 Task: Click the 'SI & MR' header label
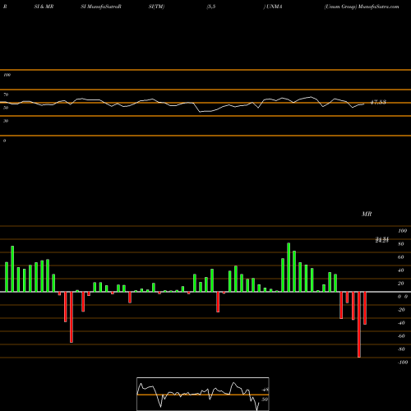pos(44,7)
